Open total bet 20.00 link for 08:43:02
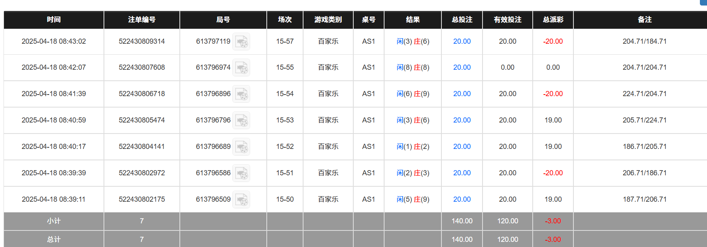 click(x=462, y=41)
